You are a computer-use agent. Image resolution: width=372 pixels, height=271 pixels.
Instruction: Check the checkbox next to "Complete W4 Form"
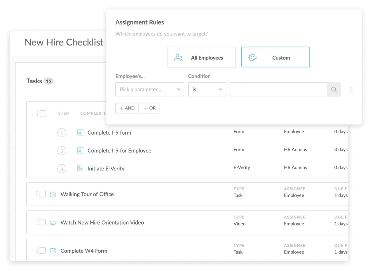point(42,250)
